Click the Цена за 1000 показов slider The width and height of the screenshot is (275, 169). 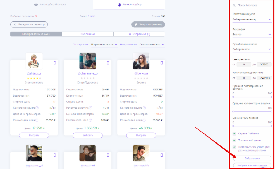pos(252,126)
